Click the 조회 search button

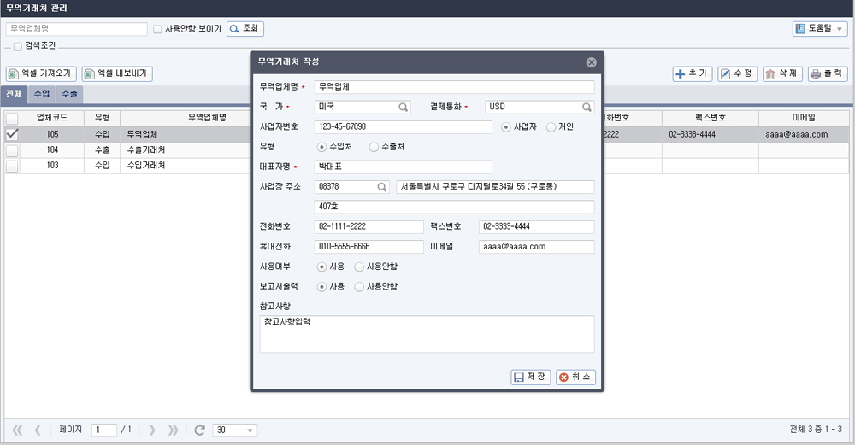(x=245, y=29)
